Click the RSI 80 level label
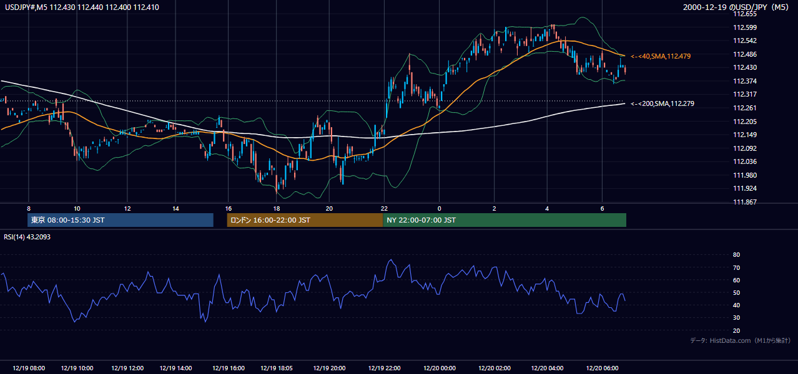The image size is (798, 374). click(736, 255)
